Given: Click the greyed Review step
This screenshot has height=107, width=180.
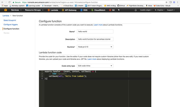Looking at the screenshot, I should [7, 33].
